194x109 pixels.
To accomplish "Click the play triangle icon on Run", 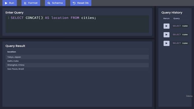I will point(6,3).
